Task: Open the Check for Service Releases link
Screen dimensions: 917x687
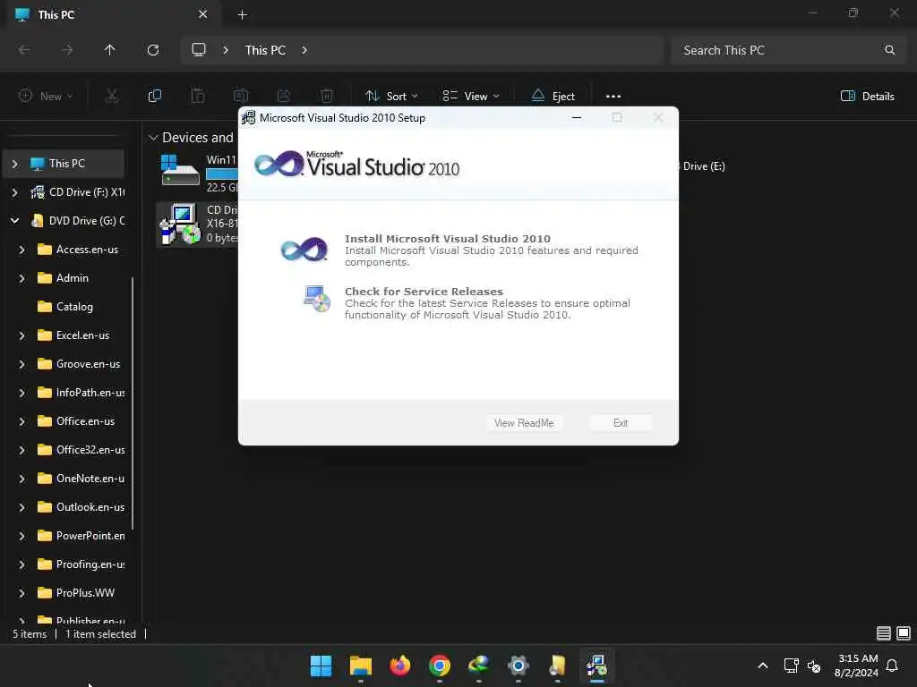Action: click(424, 291)
